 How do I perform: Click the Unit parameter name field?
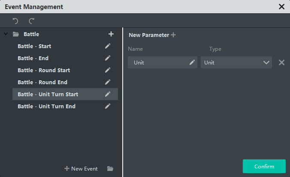(159, 62)
